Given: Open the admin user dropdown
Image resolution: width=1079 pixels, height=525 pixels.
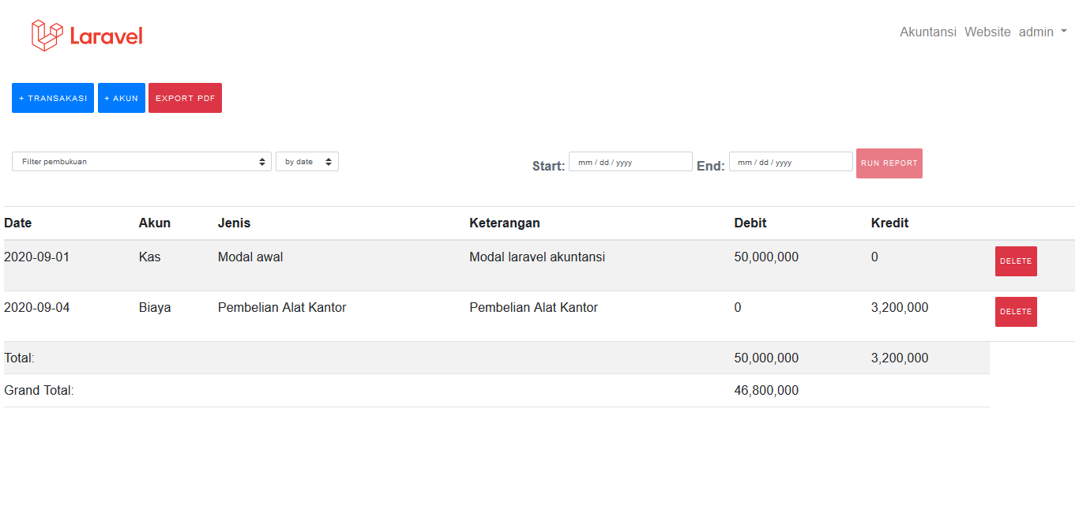Looking at the screenshot, I should [x=1042, y=32].
